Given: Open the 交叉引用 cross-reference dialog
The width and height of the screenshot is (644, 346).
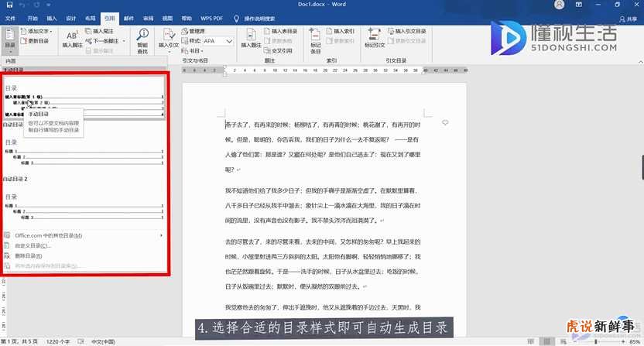Looking at the screenshot, I should coord(279,51).
